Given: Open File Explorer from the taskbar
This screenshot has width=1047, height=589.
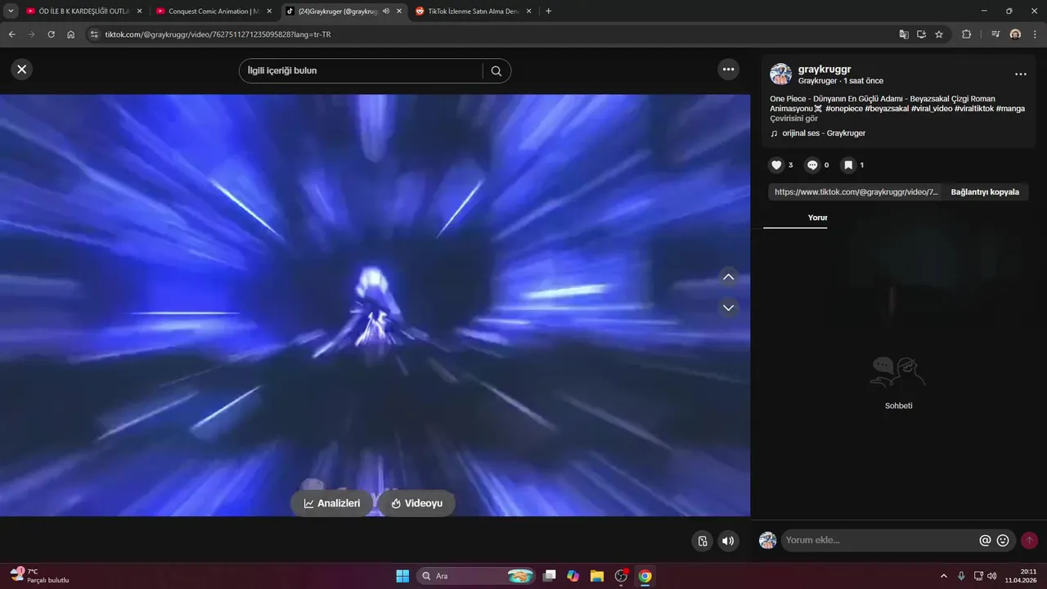Looking at the screenshot, I should click(x=597, y=576).
